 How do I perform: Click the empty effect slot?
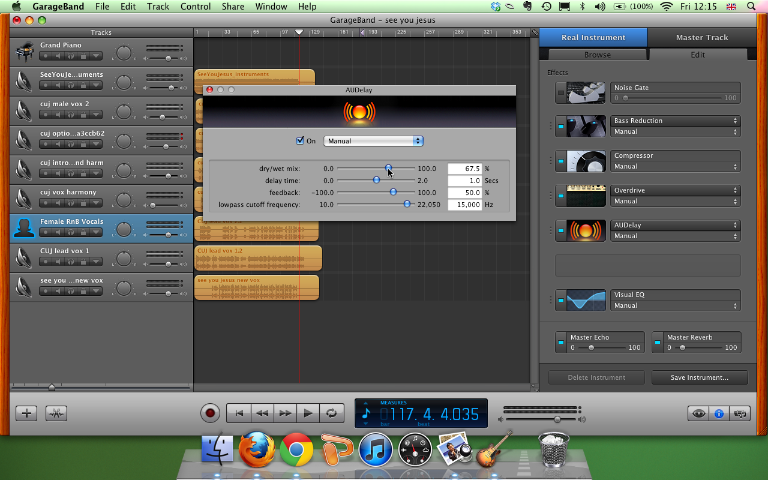click(648, 265)
